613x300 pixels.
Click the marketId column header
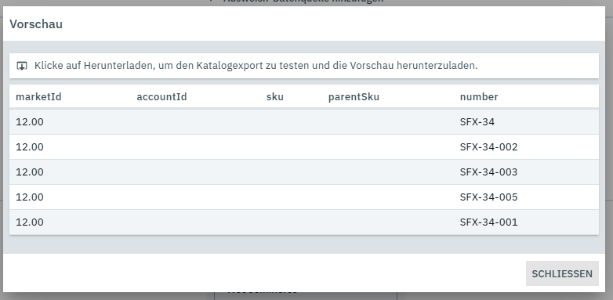pos(38,96)
